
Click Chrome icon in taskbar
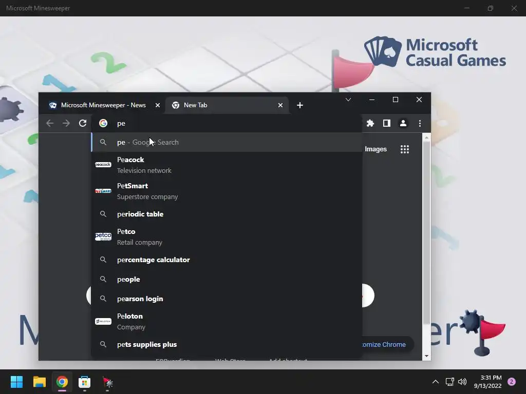coord(62,382)
